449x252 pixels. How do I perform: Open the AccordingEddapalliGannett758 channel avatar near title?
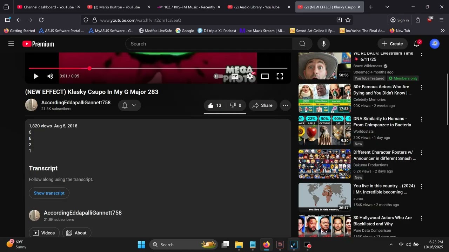(31, 105)
